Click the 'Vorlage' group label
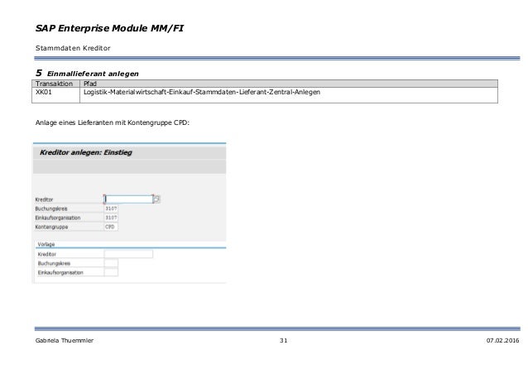528x374 pixels. [x=46, y=244]
